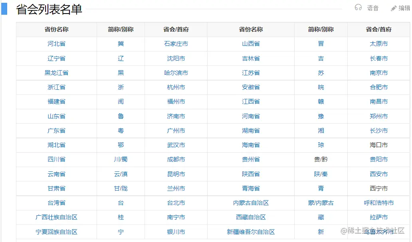This screenshot has width=412, height=242.
Task: Open the 青海省 link
Action: (x=251, y=189)
